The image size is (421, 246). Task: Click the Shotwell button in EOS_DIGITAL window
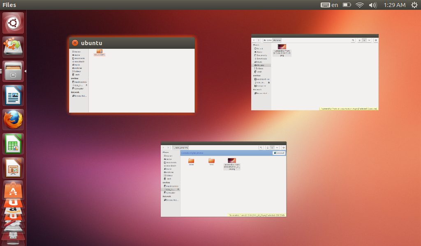279,153
